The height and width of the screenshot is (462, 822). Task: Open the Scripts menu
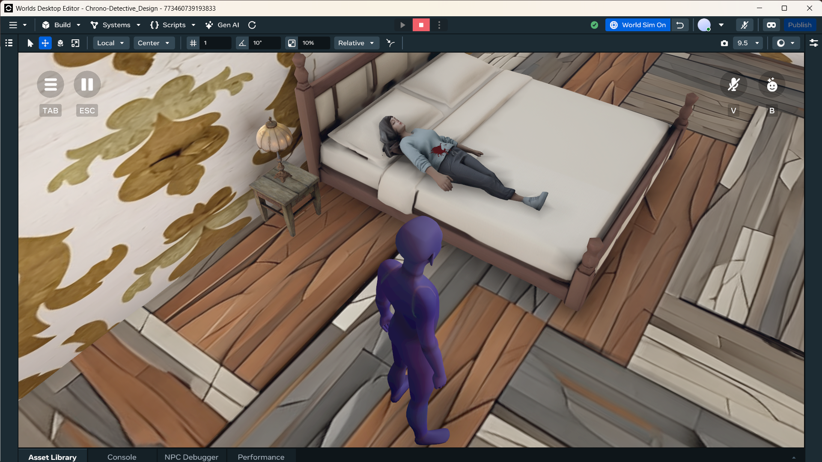tap(173, 25)
